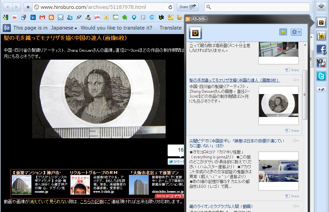Select the ひろぶろ sidebar app icon

(321, 23)
